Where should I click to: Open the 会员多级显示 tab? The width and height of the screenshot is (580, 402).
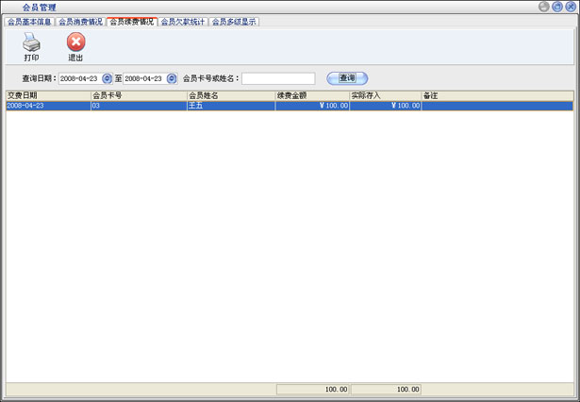(x=233, y=21)
